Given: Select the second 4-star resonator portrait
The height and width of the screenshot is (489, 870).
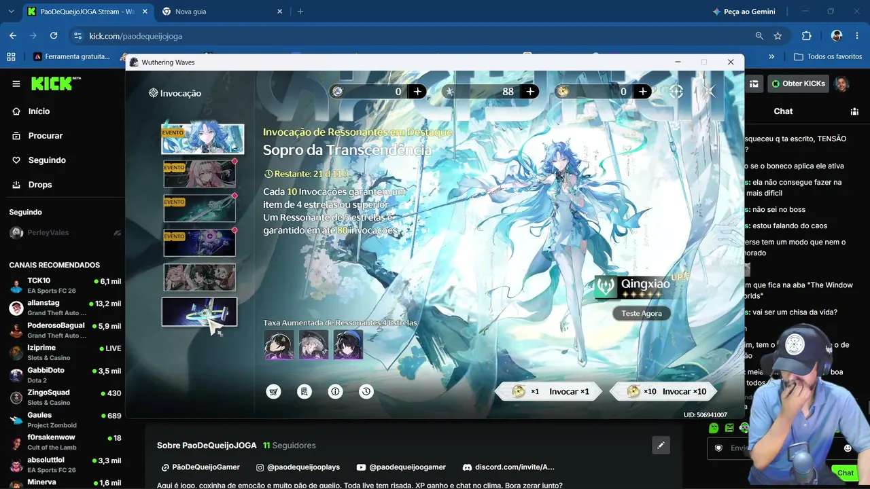Looking at the screenshot, I should point(313,344).
